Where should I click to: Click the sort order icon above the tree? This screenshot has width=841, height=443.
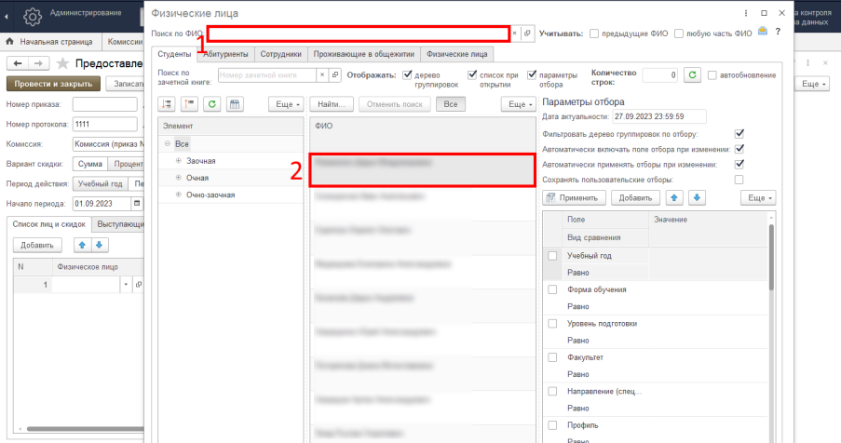point(167,104)
